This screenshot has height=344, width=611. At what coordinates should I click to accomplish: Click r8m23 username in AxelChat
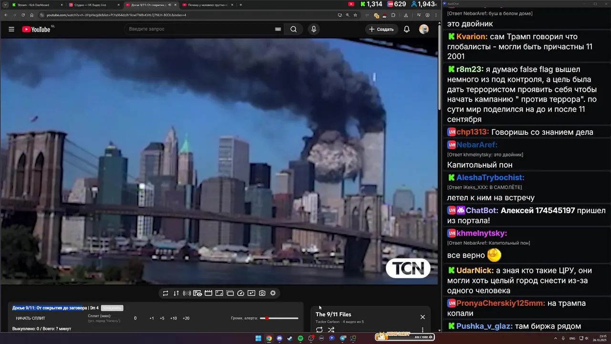(x=470, y=69)
